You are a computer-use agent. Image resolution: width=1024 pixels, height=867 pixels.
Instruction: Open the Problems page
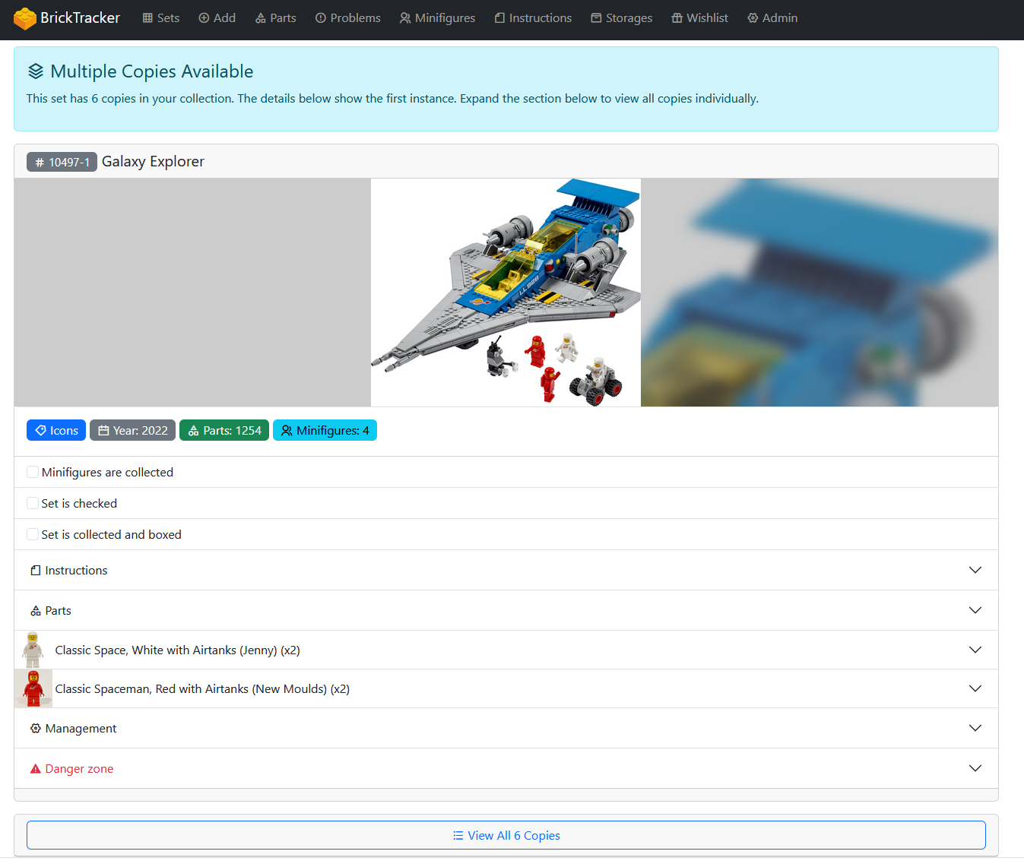tap(348, 18)
